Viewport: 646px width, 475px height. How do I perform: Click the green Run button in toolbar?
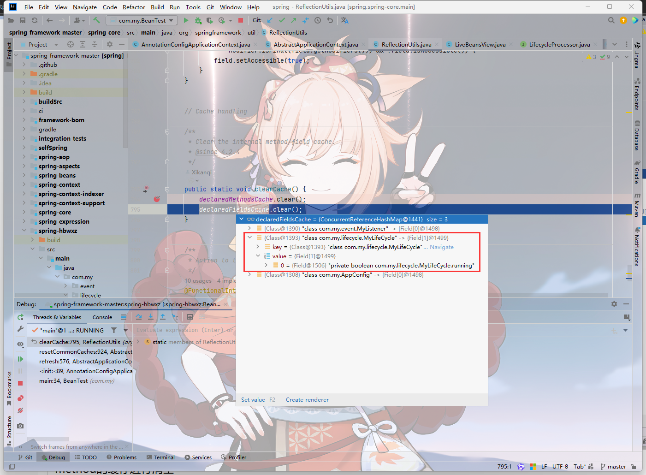(x=186, y=20)
